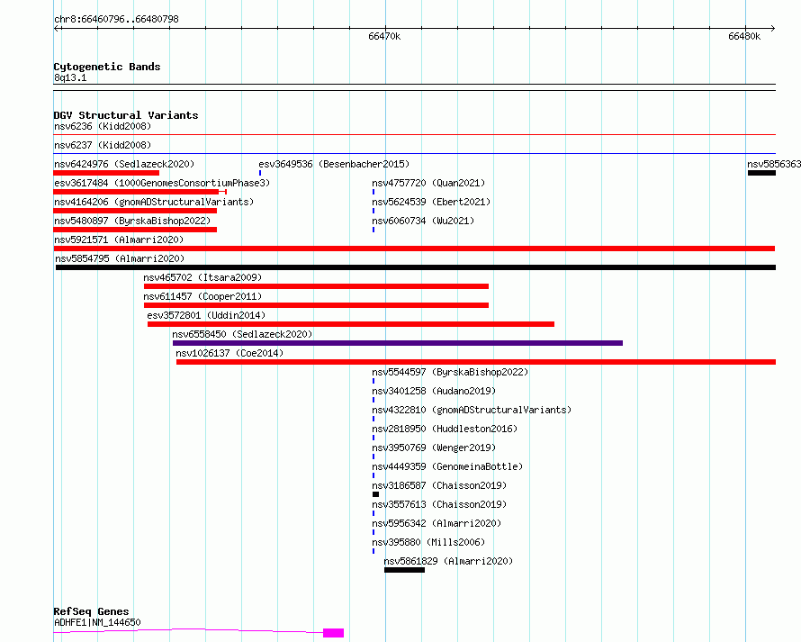Click the nsv611457 (Cooper2011) label
The image size is (801, 642).
click(202, 296)
